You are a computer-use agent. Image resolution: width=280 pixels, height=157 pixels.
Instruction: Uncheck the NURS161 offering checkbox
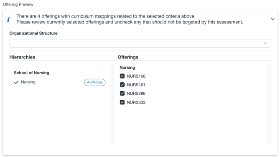tap(122, 85)
